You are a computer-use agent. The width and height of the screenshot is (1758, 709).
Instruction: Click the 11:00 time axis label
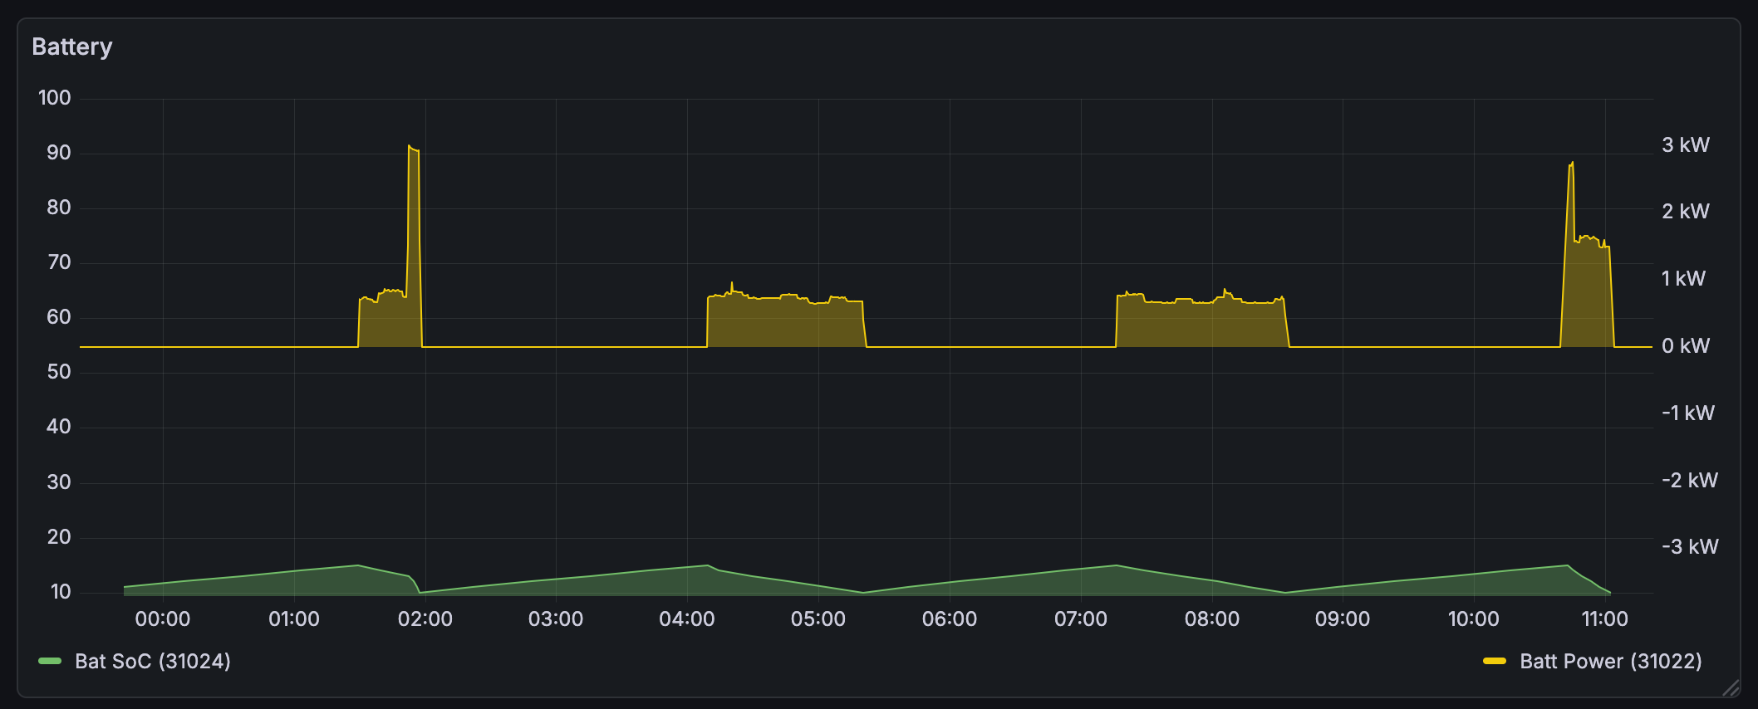coord(1604,619)
